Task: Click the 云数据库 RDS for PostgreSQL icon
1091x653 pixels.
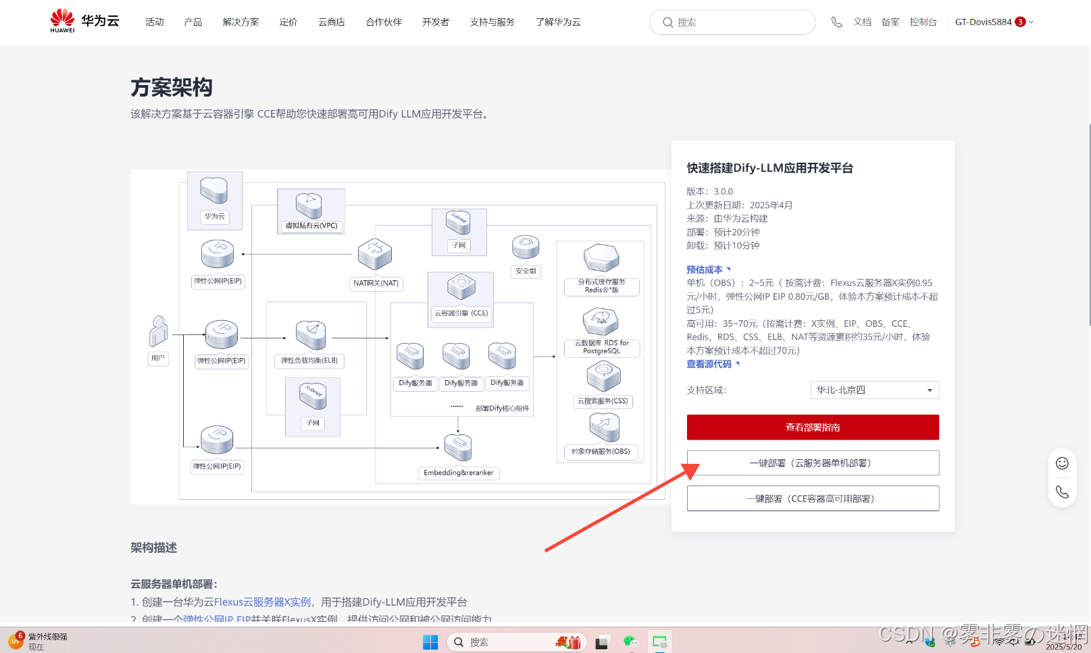Action: click(x=601, y=321)
